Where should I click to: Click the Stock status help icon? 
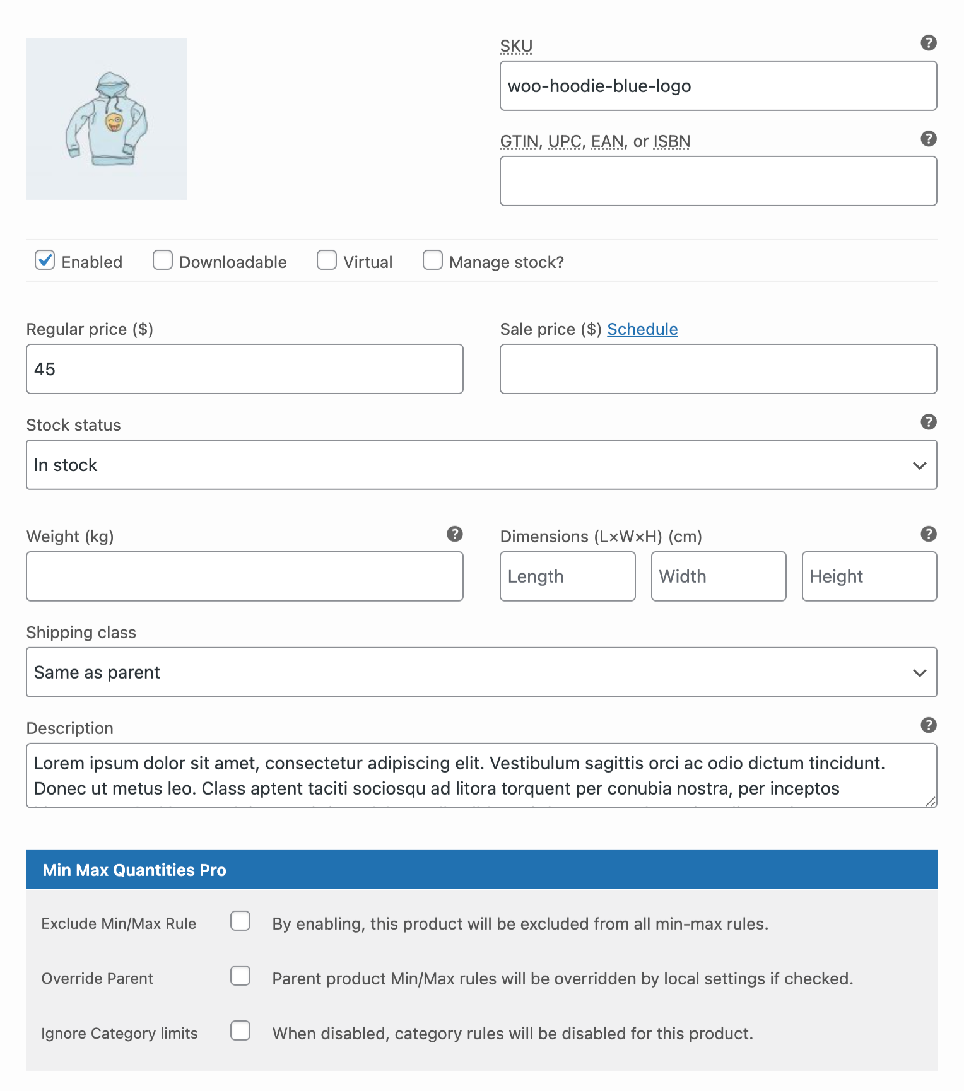(928, 422)
